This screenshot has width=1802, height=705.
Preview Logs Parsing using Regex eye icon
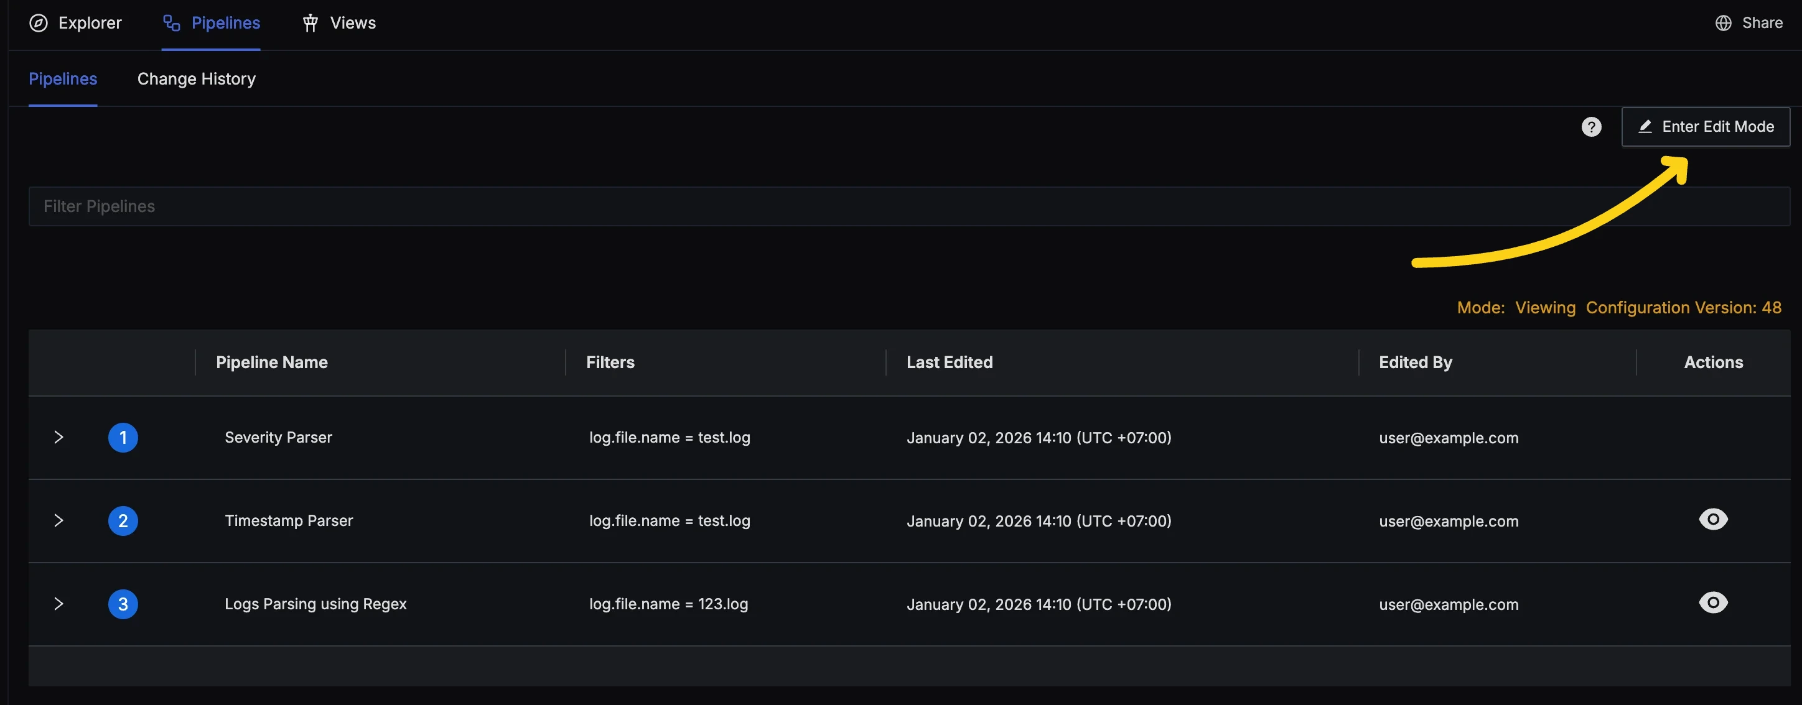tap(1712, 602)
